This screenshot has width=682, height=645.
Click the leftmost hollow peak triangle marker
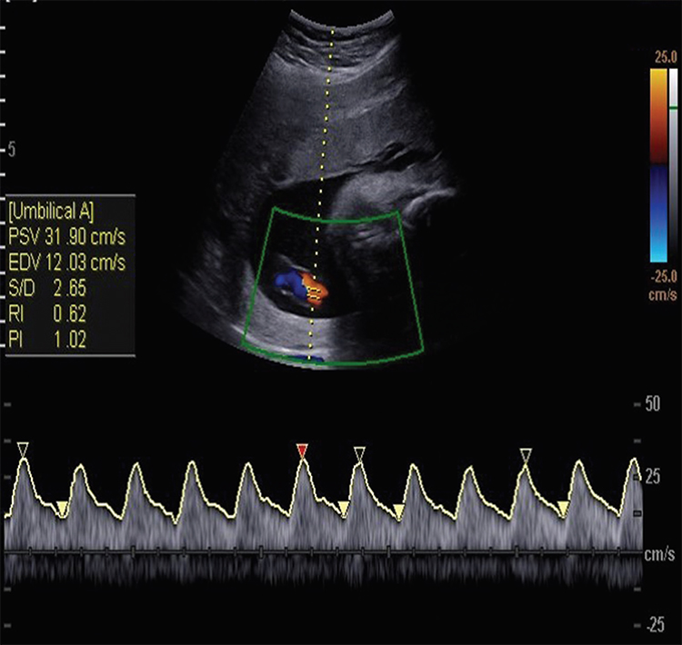(24, 448)
